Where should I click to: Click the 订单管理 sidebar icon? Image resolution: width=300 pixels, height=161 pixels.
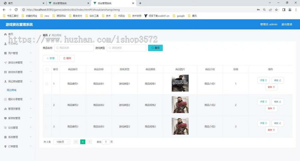click(5, 146)
